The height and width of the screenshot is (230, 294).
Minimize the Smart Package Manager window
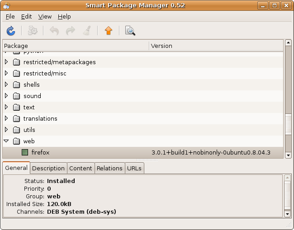263,5
